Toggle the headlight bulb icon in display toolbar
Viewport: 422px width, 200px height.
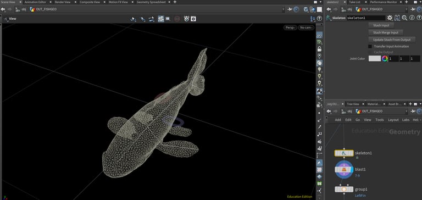point(319,70)
